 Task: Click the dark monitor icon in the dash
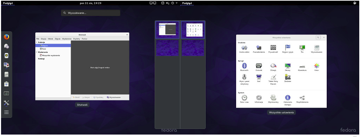6,93
